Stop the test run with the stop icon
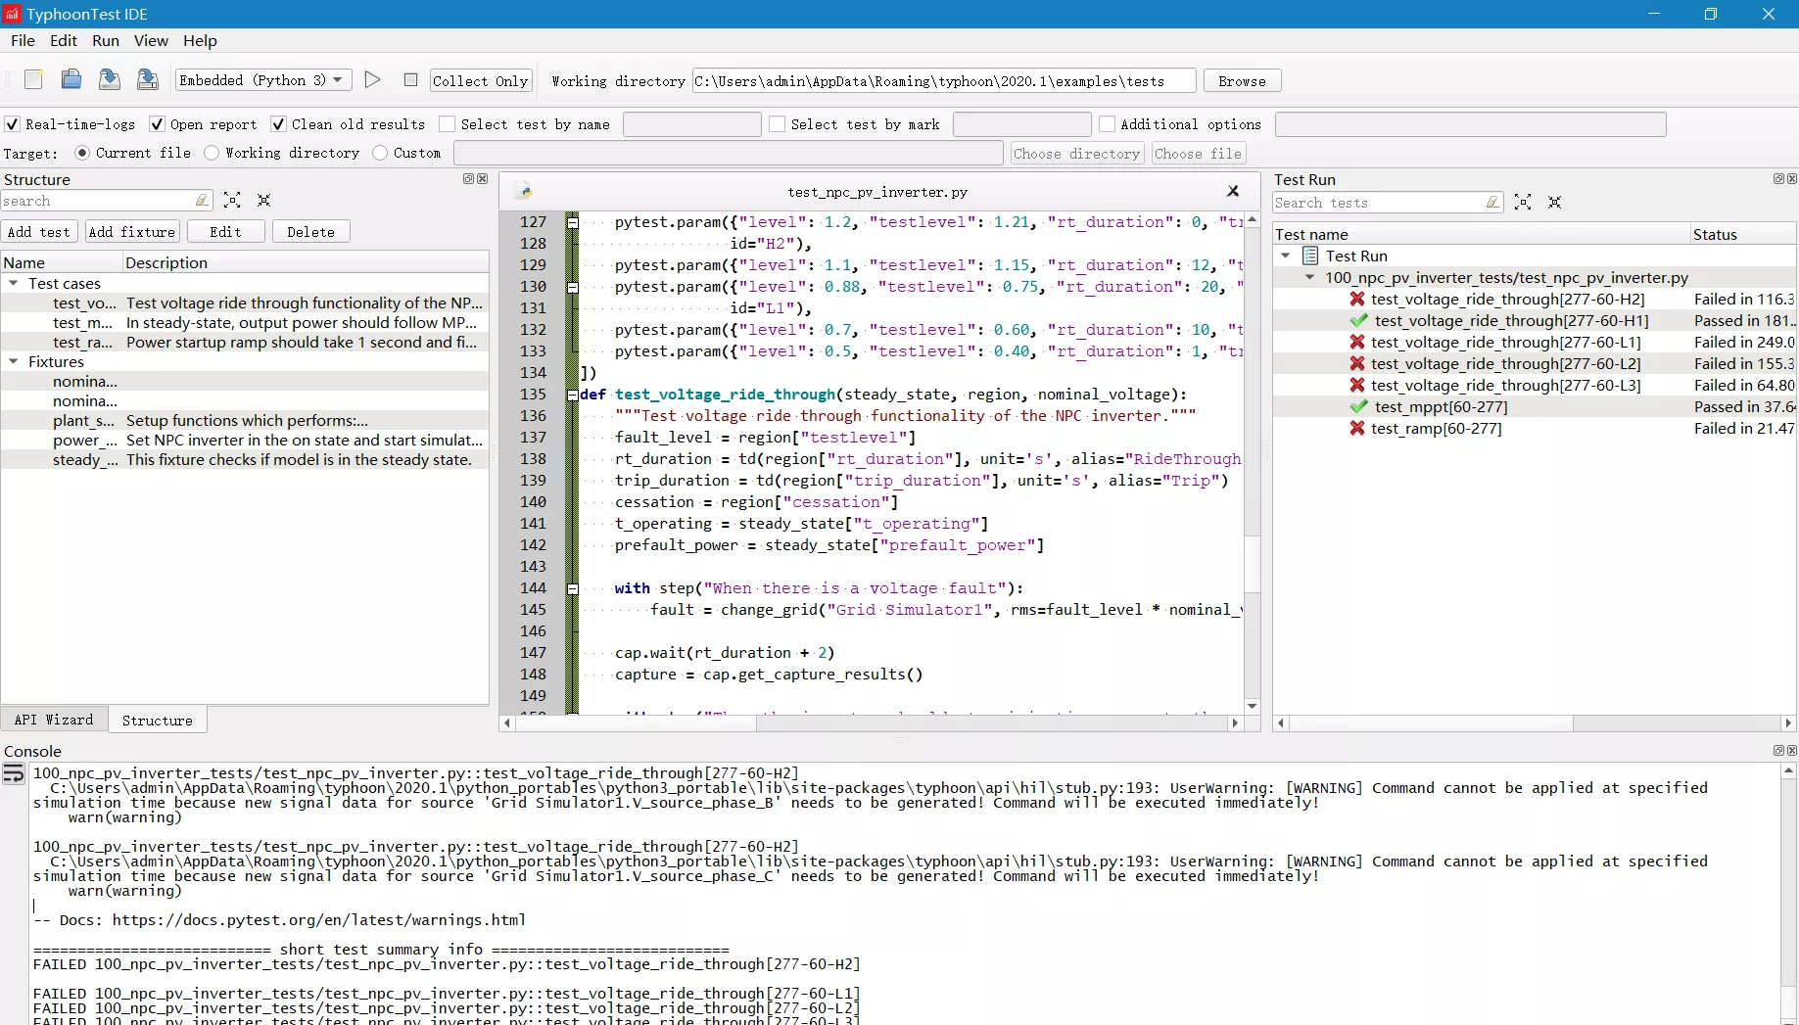Screen dimensions: 1799x1025 [411, 80]
